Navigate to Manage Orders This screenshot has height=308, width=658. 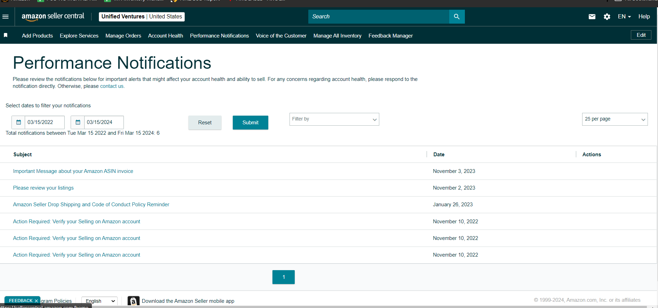click(x=123, y=36)
